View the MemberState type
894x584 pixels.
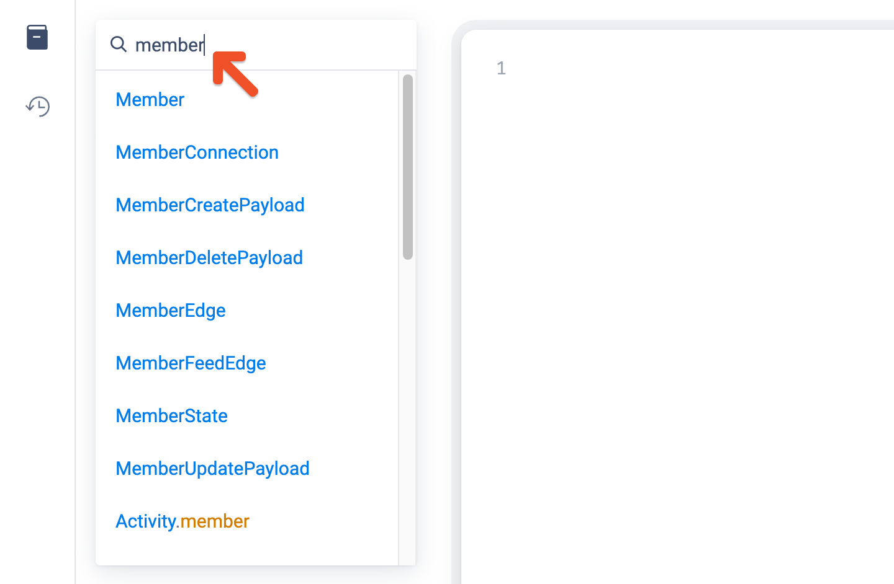click(x=171, y=416)
